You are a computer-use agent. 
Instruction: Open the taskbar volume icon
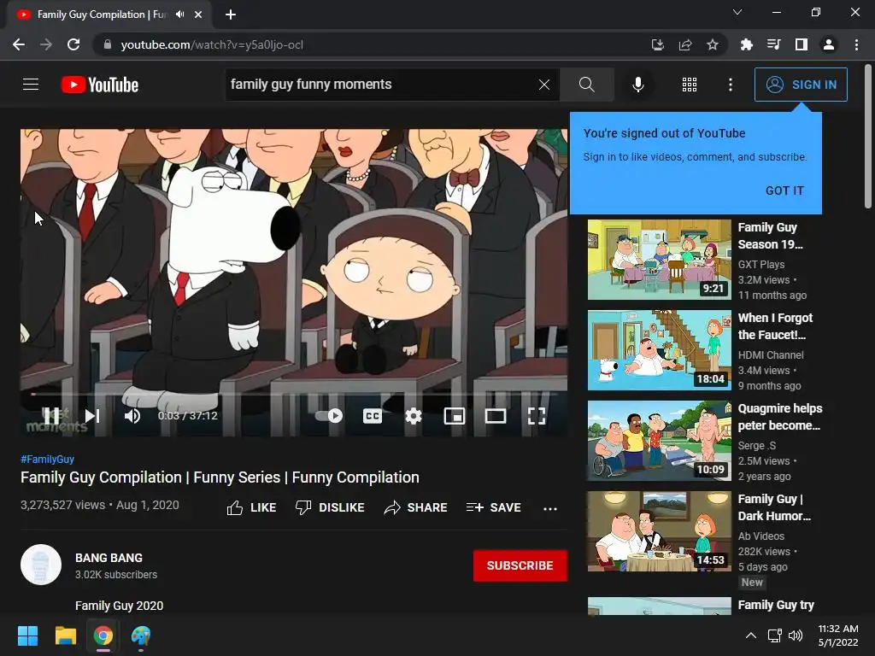pos(796,635)
